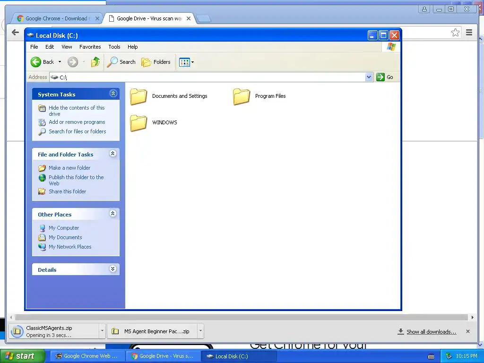Select the Program Files folder icon

pos(242,96)
